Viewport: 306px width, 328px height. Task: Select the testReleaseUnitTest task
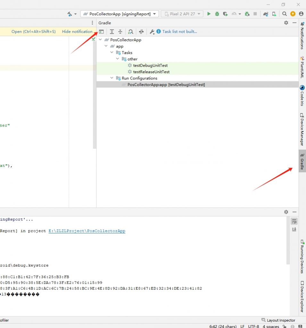pos(151,72)
